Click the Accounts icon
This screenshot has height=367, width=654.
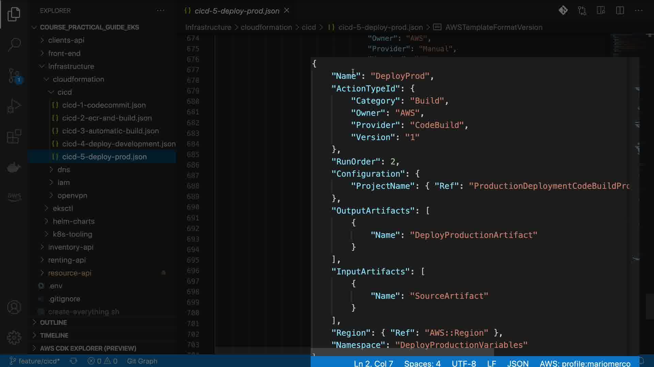coord(14,307)
